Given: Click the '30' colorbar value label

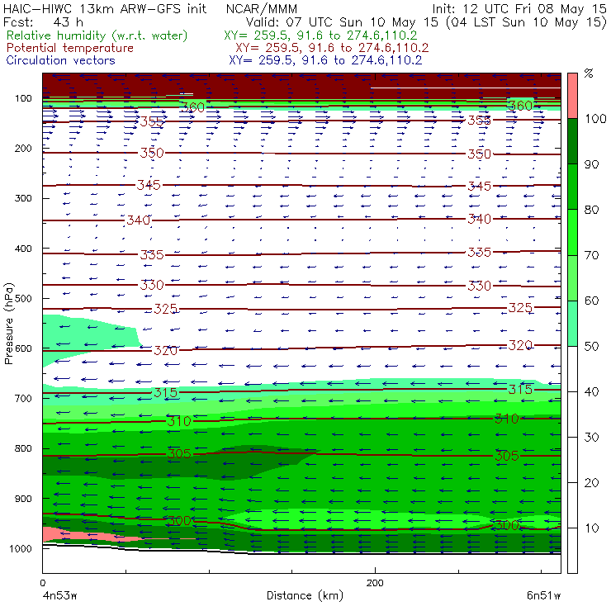Looking at the screenshot, I should point(591,438).
